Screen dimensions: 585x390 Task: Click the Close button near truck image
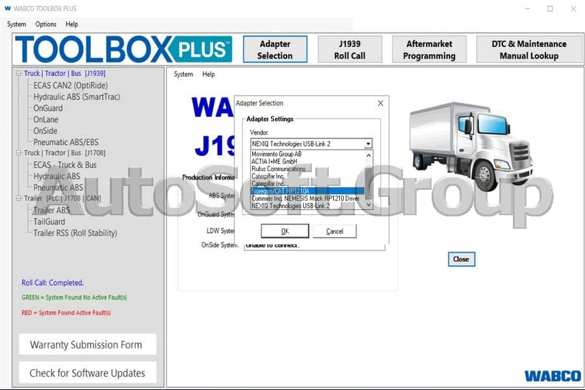pos(461,259)
